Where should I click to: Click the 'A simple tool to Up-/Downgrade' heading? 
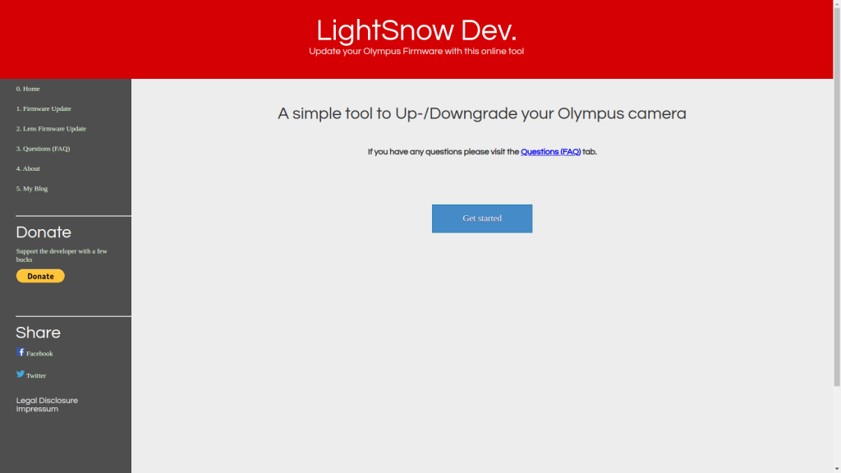pos(481,113)
